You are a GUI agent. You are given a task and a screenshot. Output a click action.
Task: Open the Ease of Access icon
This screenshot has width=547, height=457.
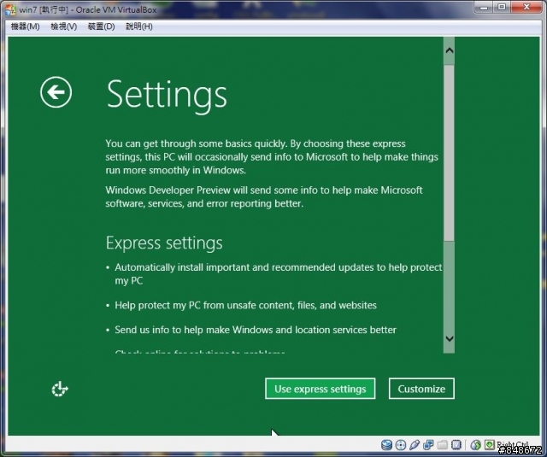tap(60, 389)
